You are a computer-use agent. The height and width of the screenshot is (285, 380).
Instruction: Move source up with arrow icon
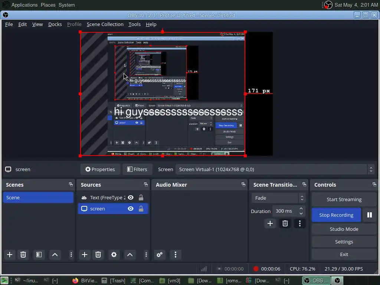tap(130, 255)
